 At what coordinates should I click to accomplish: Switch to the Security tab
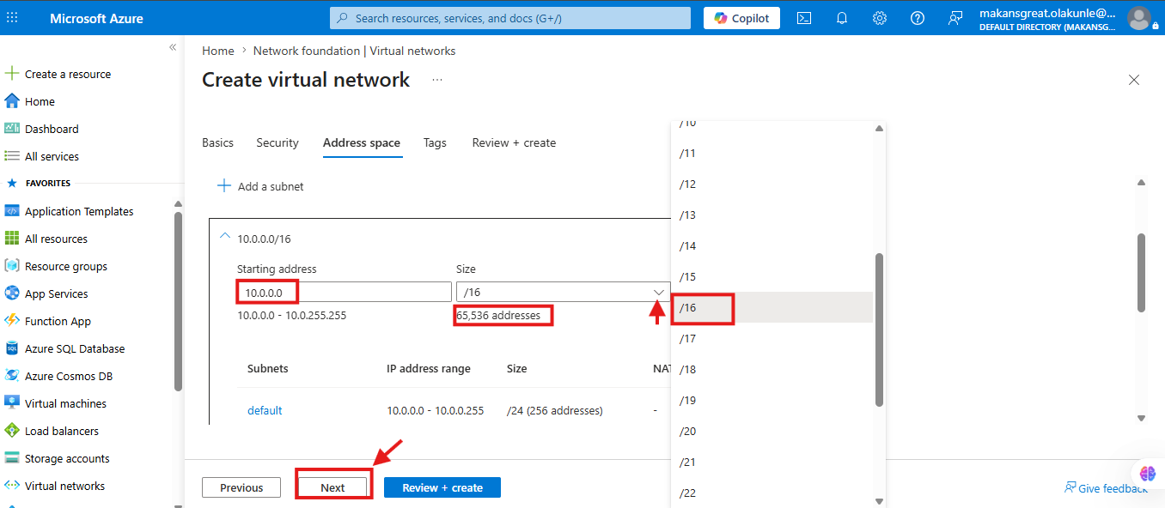pos(278,142)
